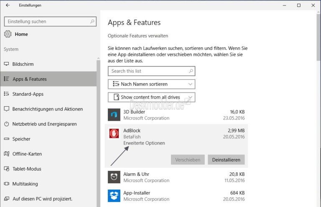Click the Alarm & Uhr clock icon
This screenshot has height=207, width=321.
114,177
